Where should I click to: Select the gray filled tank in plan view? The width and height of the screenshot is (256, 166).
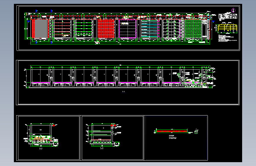coord(41,29)
